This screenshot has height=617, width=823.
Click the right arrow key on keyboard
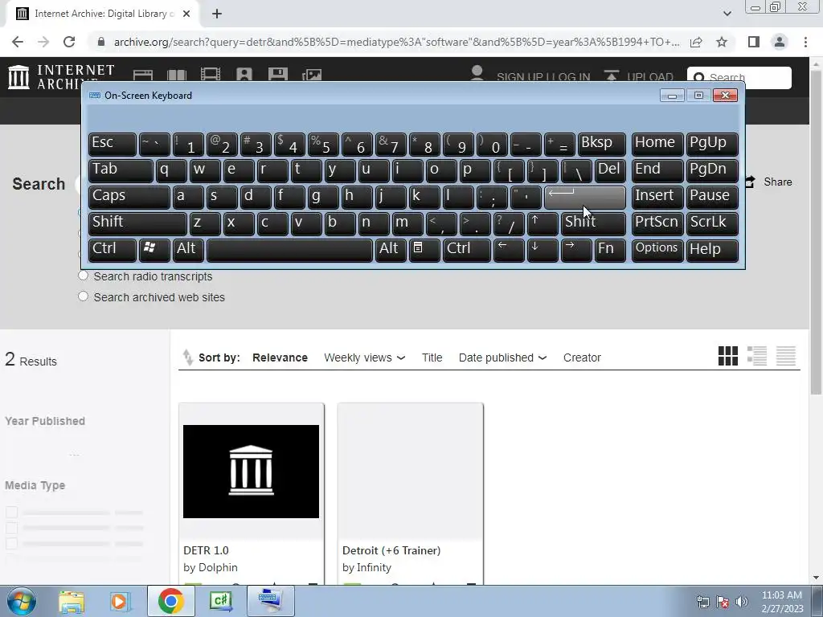575,250
